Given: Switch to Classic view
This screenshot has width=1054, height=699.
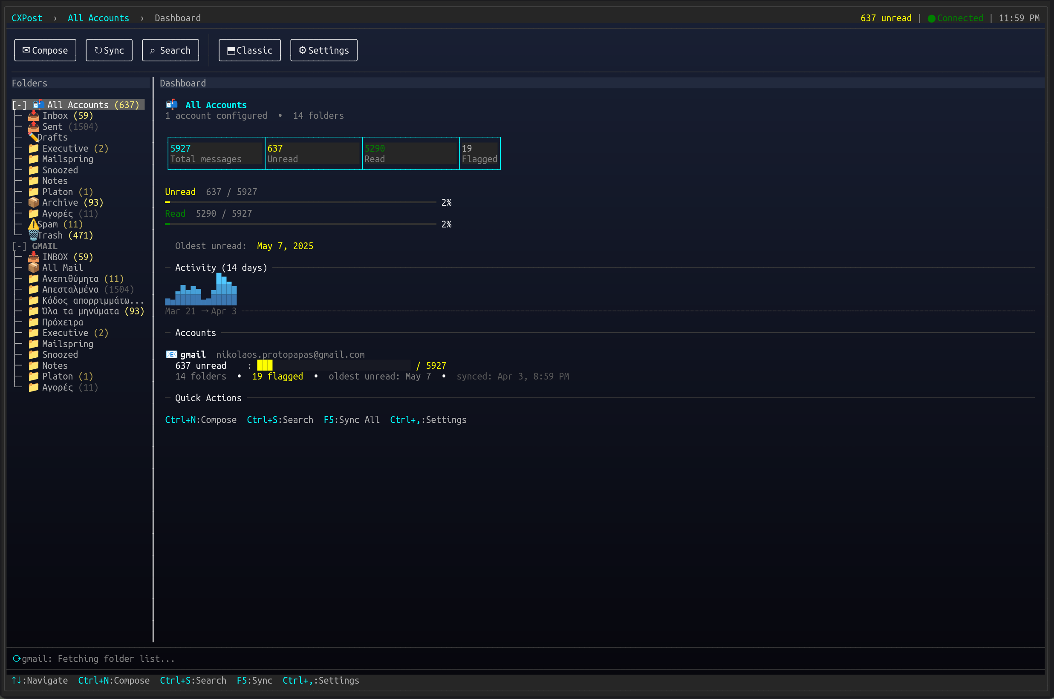Looking at the screenshot, I should click(x=249, y=50).
